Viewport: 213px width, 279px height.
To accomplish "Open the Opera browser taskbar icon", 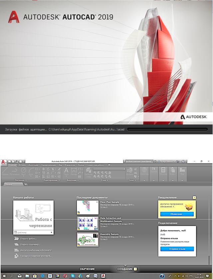I will click(x=65, y=276).
